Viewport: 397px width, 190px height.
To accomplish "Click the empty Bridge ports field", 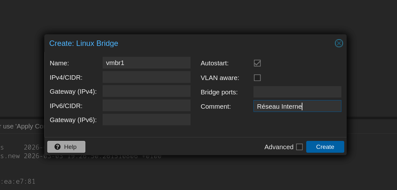I will (297, 92).
